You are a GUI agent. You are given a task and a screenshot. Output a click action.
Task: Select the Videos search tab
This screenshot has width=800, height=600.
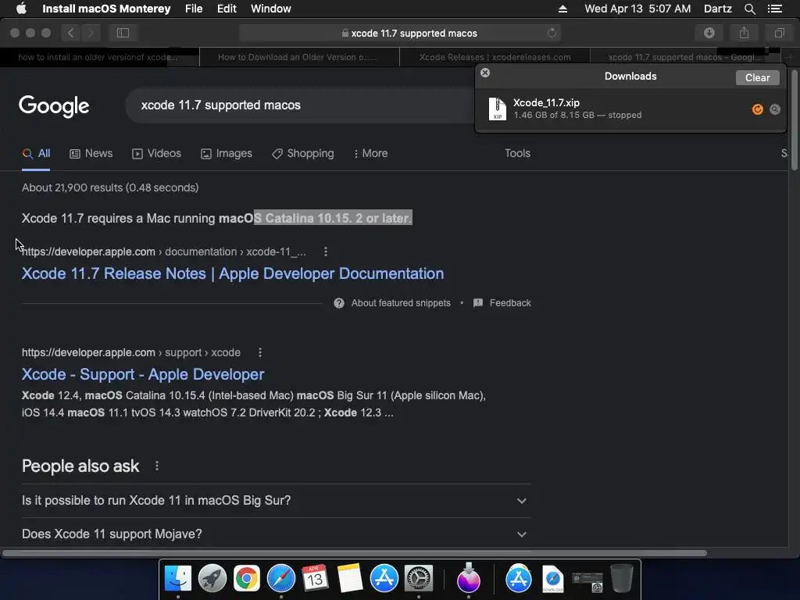pyautogui.click(x=156, y=154)
